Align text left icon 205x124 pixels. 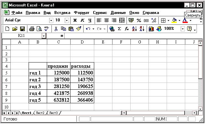[x=99, y=20]
